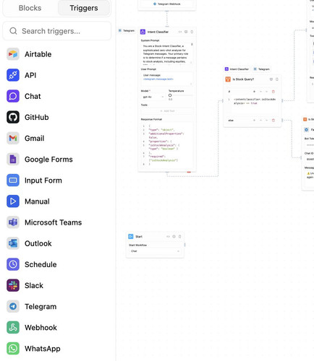Click the Schedule label in trigger list
The width and height of the screenshot is (314, 361).
[x=41, y=264]
